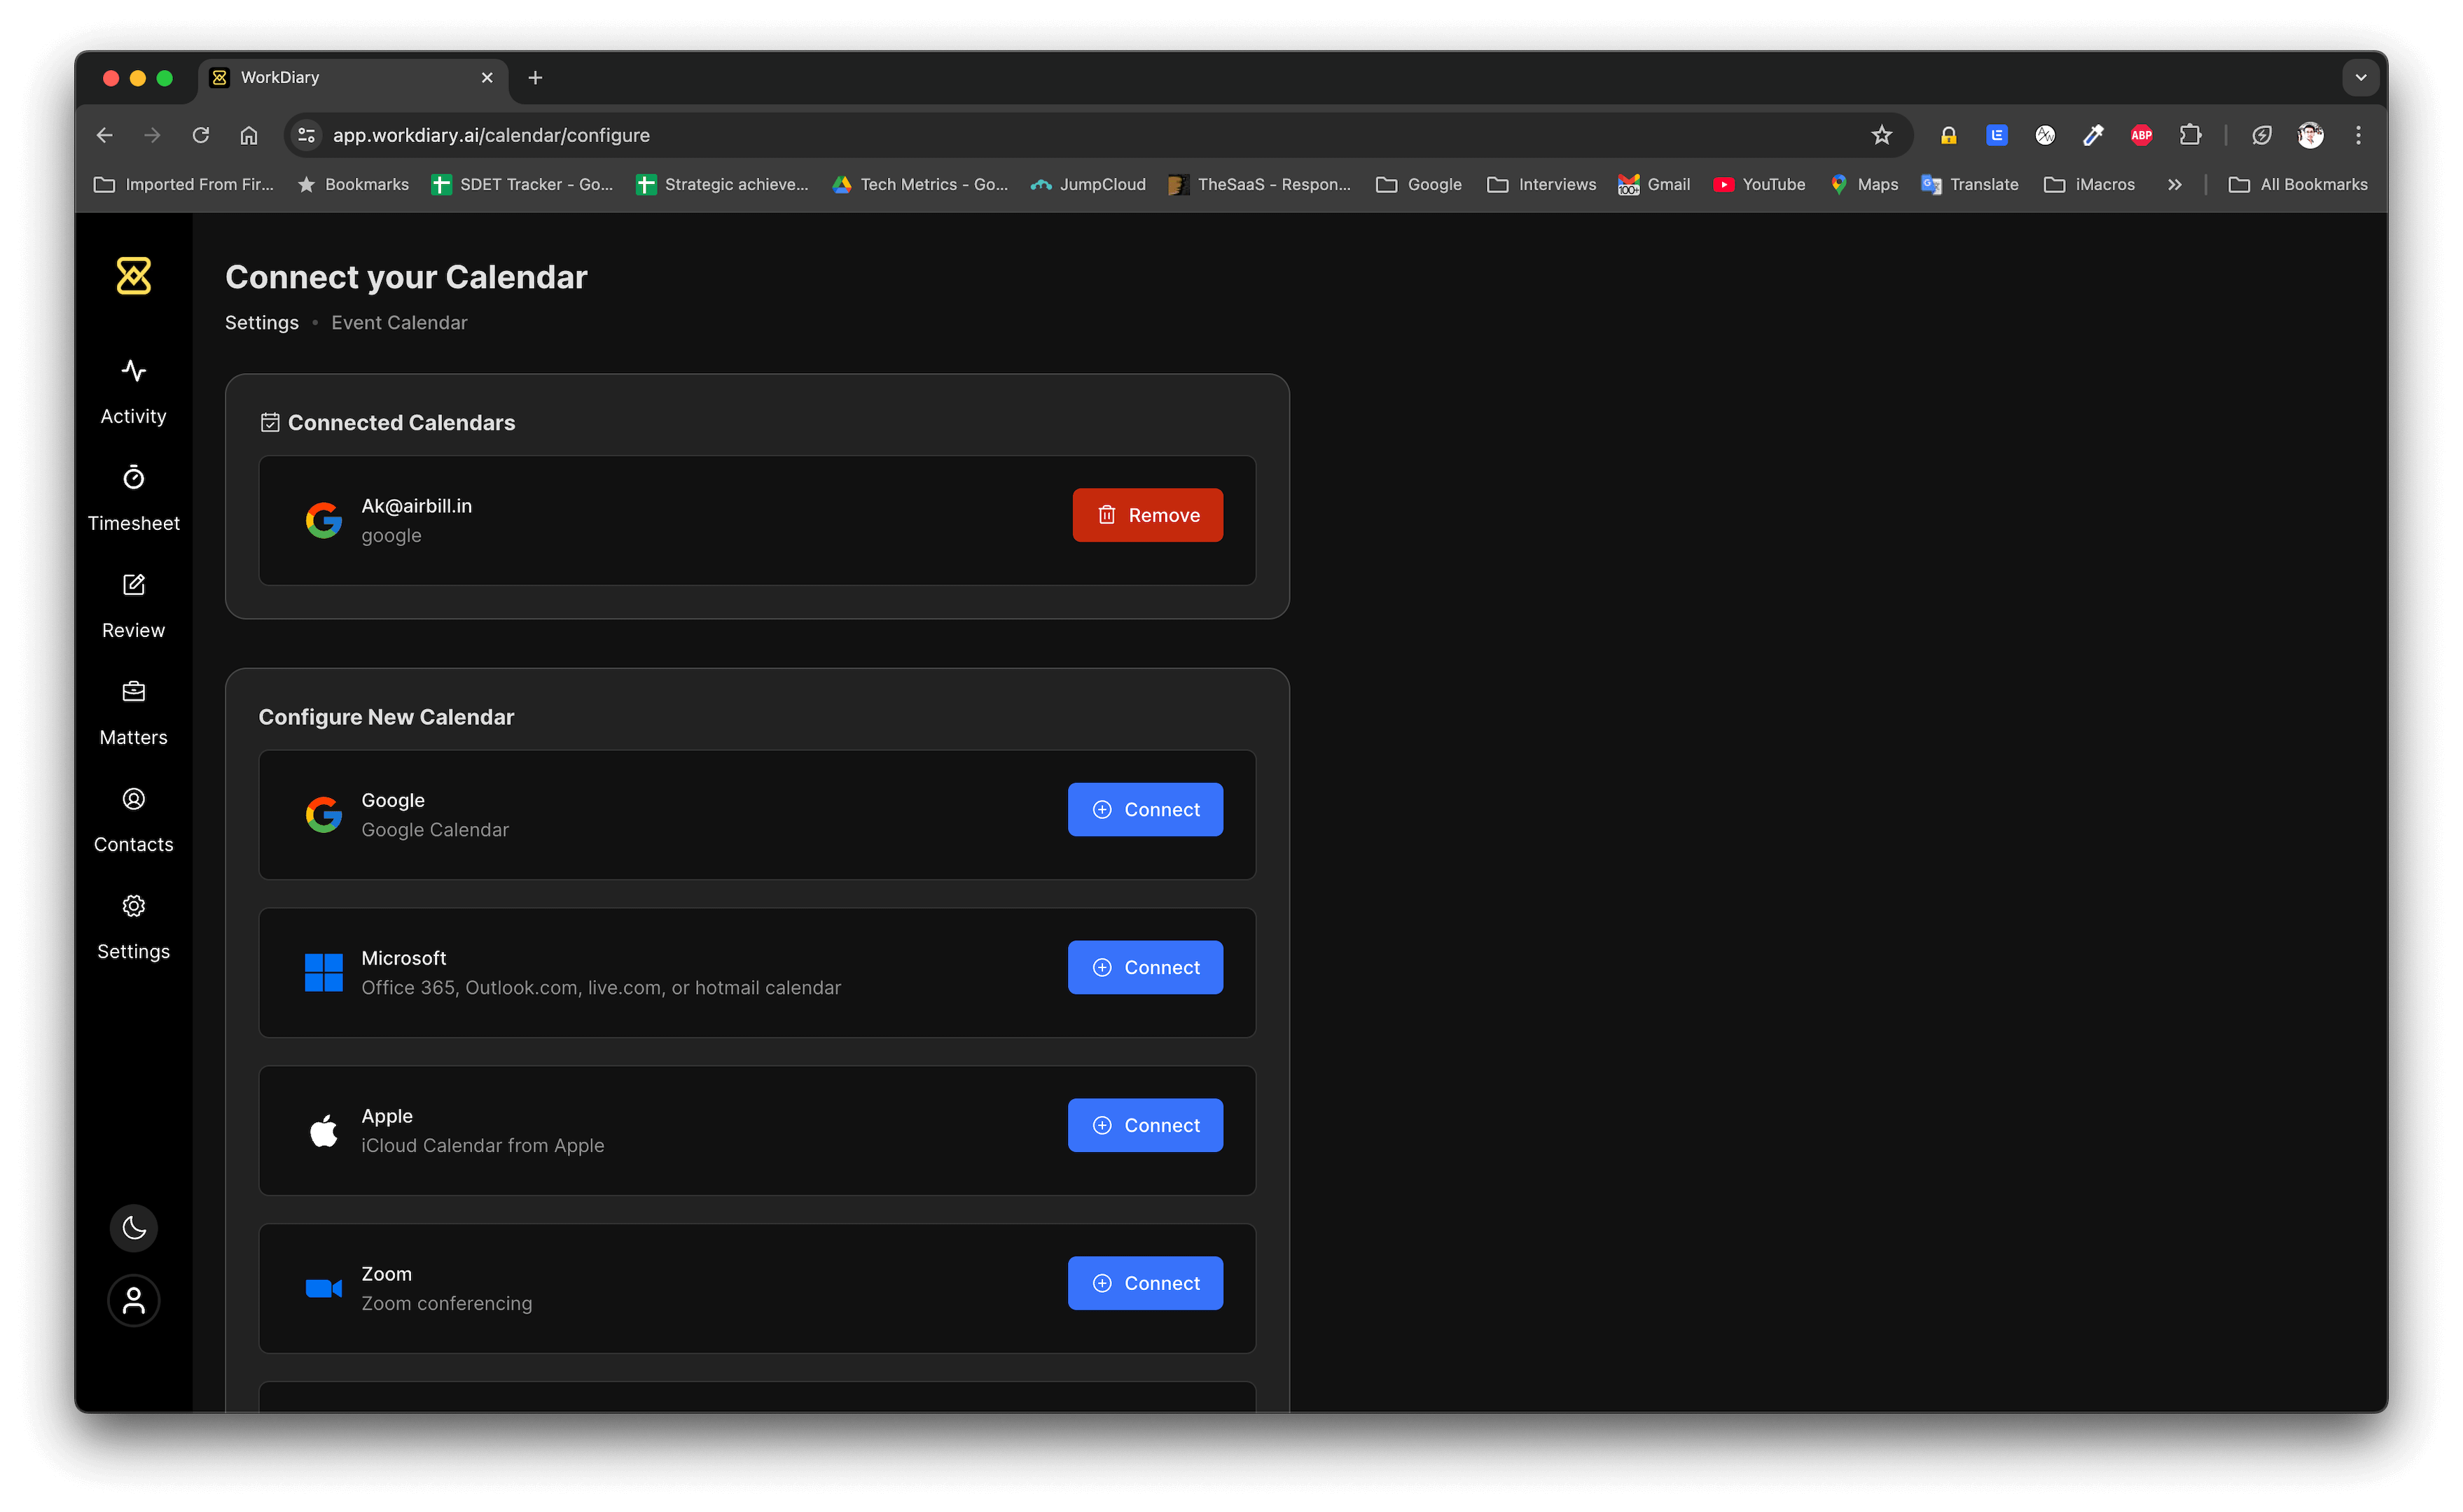Open the Gmail bookmark
The image size is (2463, 1512).
pos(1655,184)
